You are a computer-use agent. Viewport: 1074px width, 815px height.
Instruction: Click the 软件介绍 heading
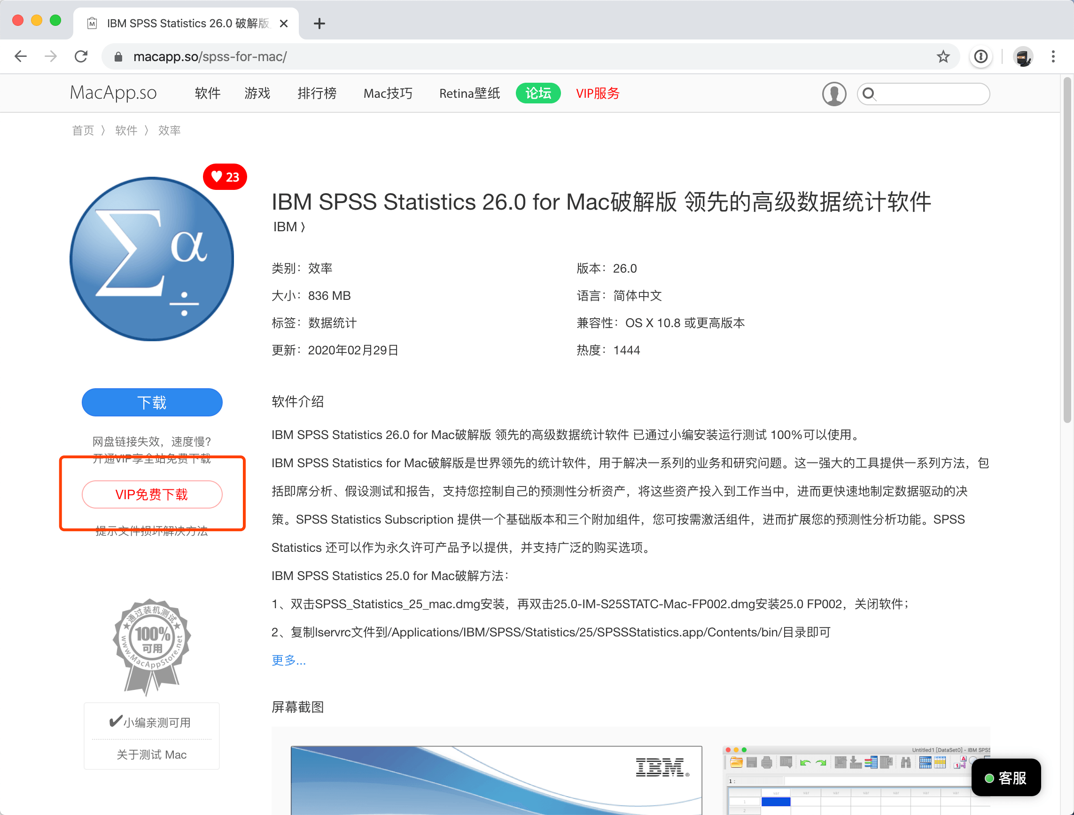298,402
